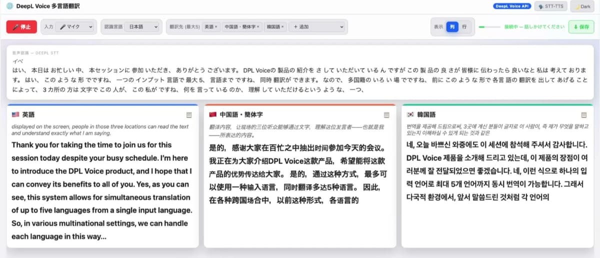Click the DeepL Voice 多言語翻訳 title
The image size is (600, 258).
coord(48,6)
